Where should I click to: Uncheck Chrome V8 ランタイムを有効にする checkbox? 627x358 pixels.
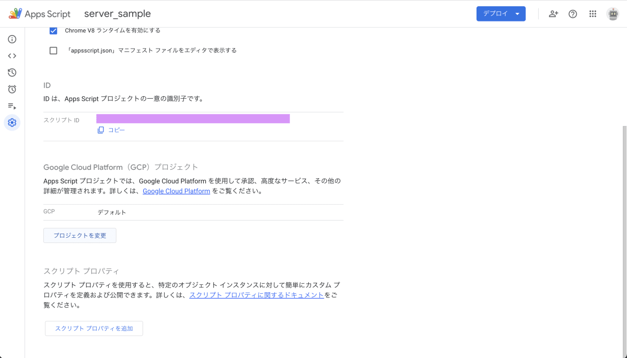pos(53,31)
